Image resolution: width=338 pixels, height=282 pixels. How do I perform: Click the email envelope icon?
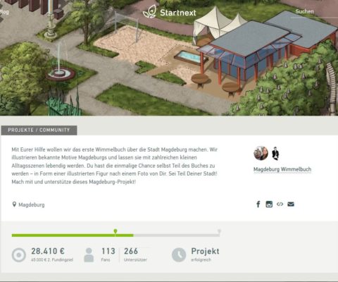point(291,204)
